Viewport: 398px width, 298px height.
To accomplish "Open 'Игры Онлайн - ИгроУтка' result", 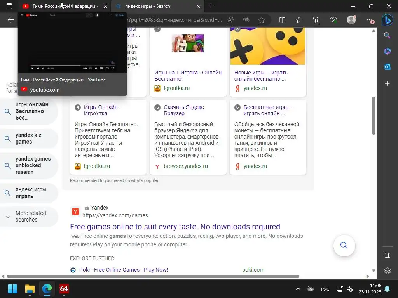I will pyautogui.click(x=102, y=110).
